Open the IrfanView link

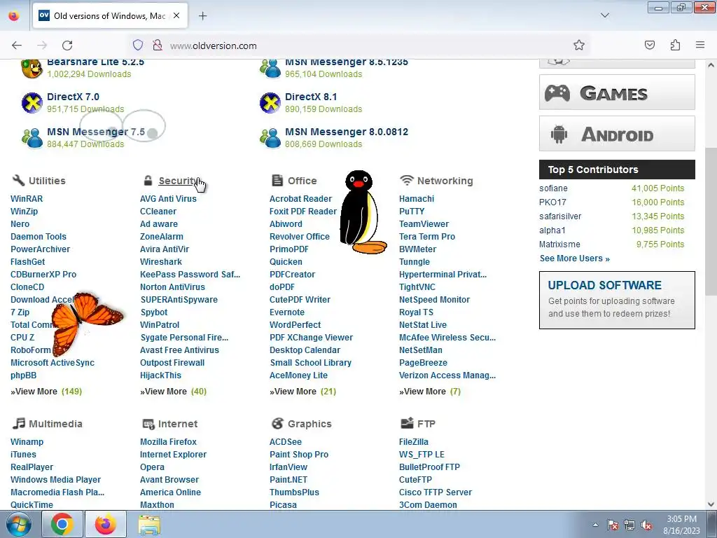(x=288, y=467)
